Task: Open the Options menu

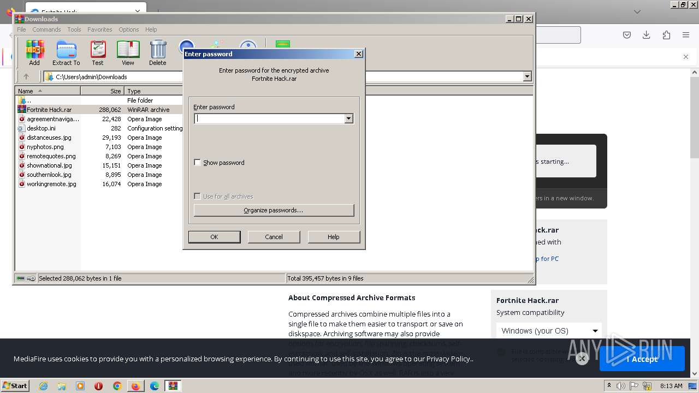Action: pos(129,29)
